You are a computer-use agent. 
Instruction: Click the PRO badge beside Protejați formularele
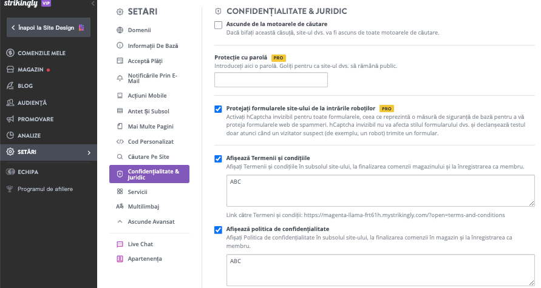(386, 109)
